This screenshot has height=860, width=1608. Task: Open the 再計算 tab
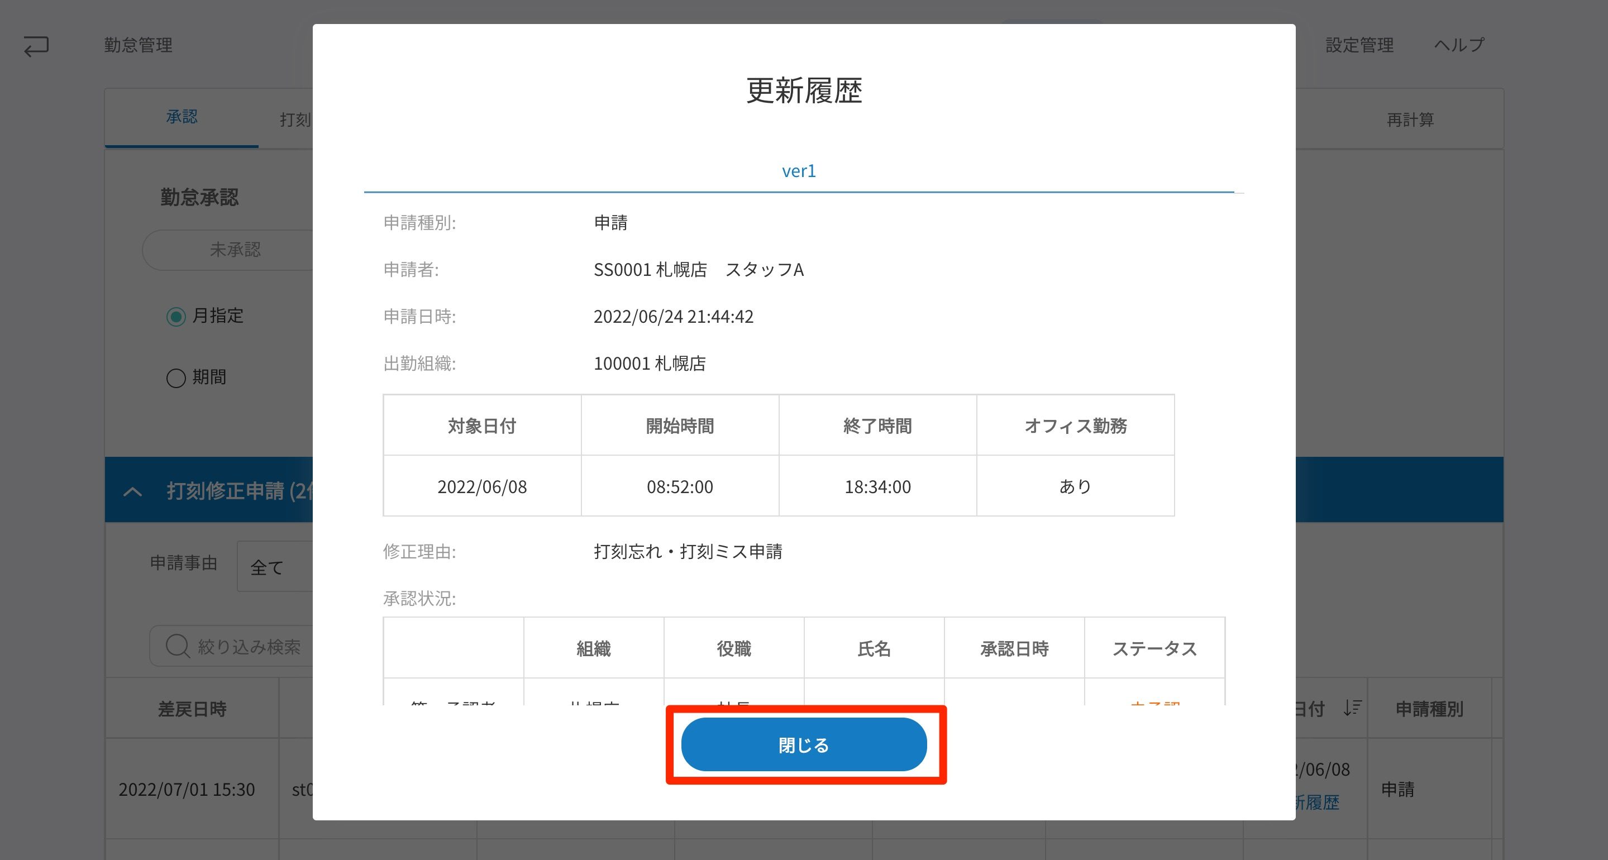point(1410,119)
